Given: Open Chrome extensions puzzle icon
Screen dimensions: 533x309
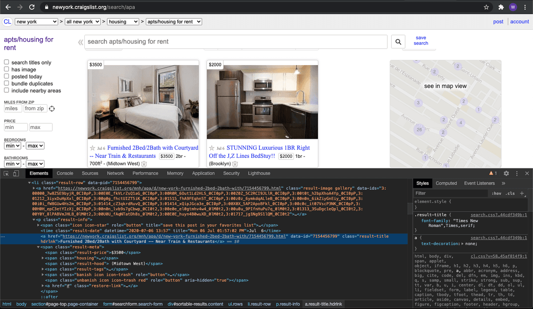Looking at the screenshot, I should click(x=501, y=7).
